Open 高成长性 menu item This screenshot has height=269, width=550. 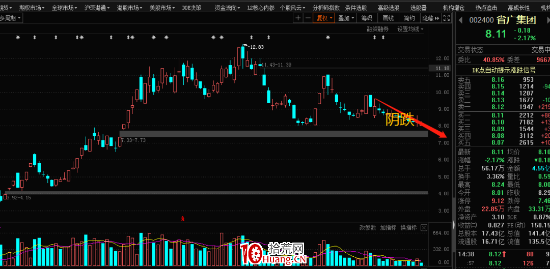tap(519, 7)
